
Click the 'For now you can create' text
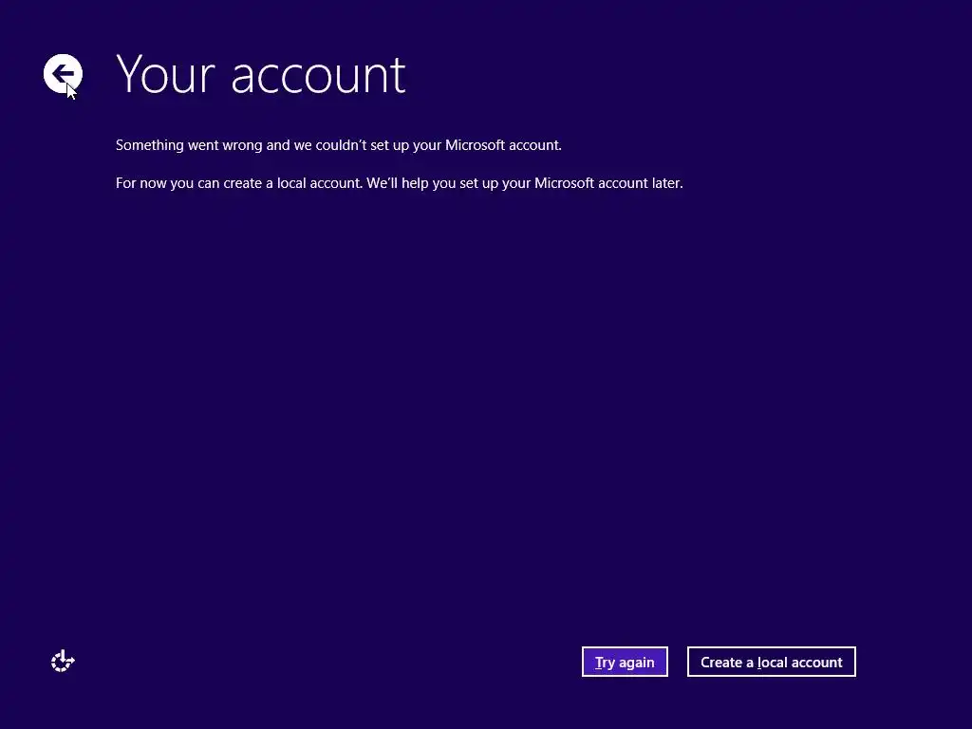tap(400, 183)
